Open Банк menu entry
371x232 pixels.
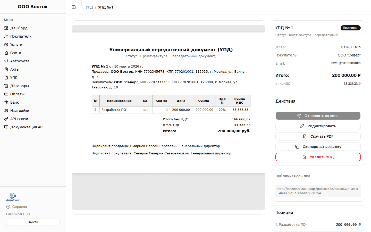click(33, 102)
